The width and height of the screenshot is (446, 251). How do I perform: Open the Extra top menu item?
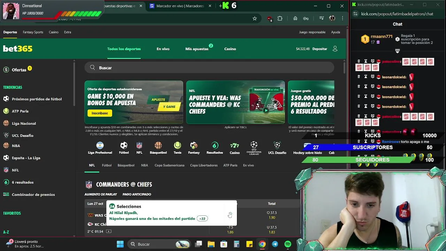click(68, 32)
